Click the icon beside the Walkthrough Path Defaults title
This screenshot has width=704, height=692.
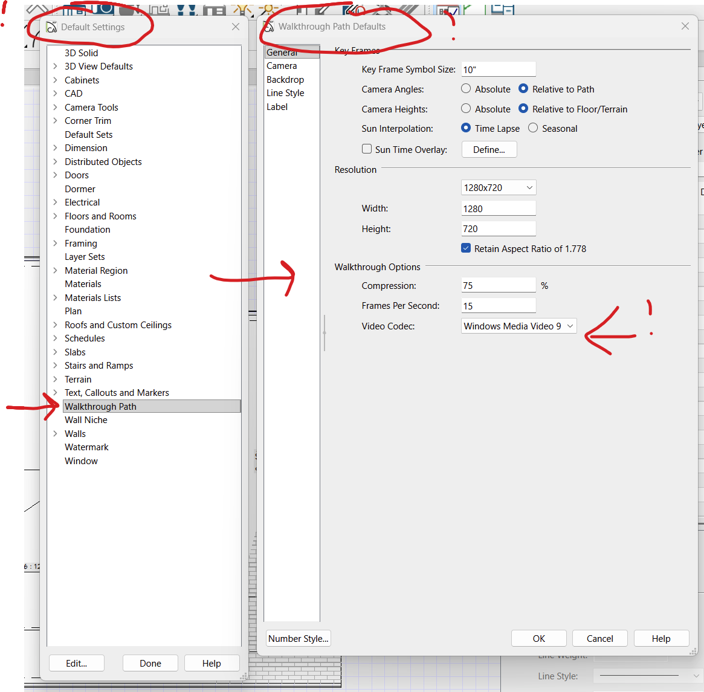coord(269,27)
